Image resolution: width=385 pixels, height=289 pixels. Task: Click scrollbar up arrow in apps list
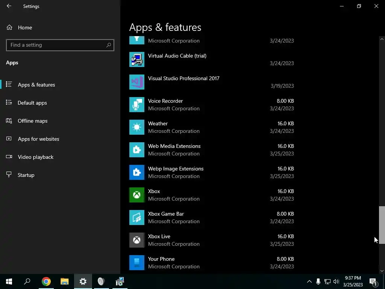pyautogui.click(x=382, y=39)
